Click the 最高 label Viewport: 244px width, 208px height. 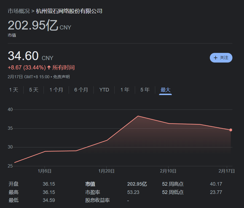pos(14,192)
